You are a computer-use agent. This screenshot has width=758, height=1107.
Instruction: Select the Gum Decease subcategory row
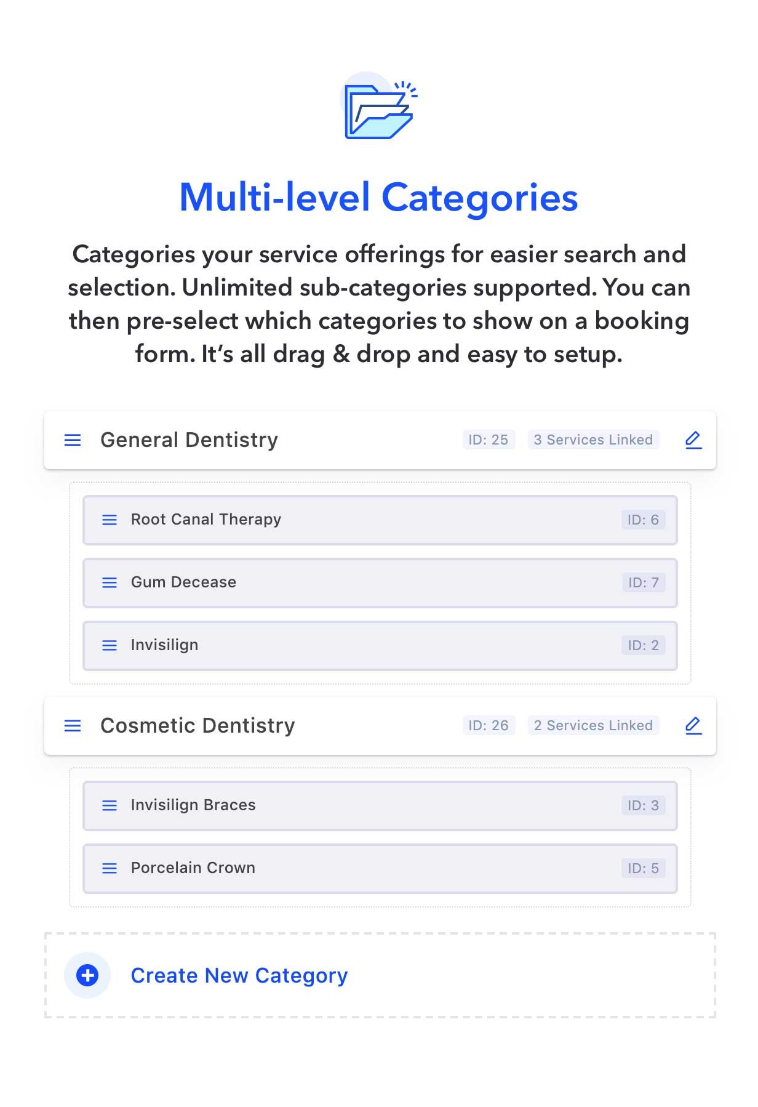tap(380, 582)
